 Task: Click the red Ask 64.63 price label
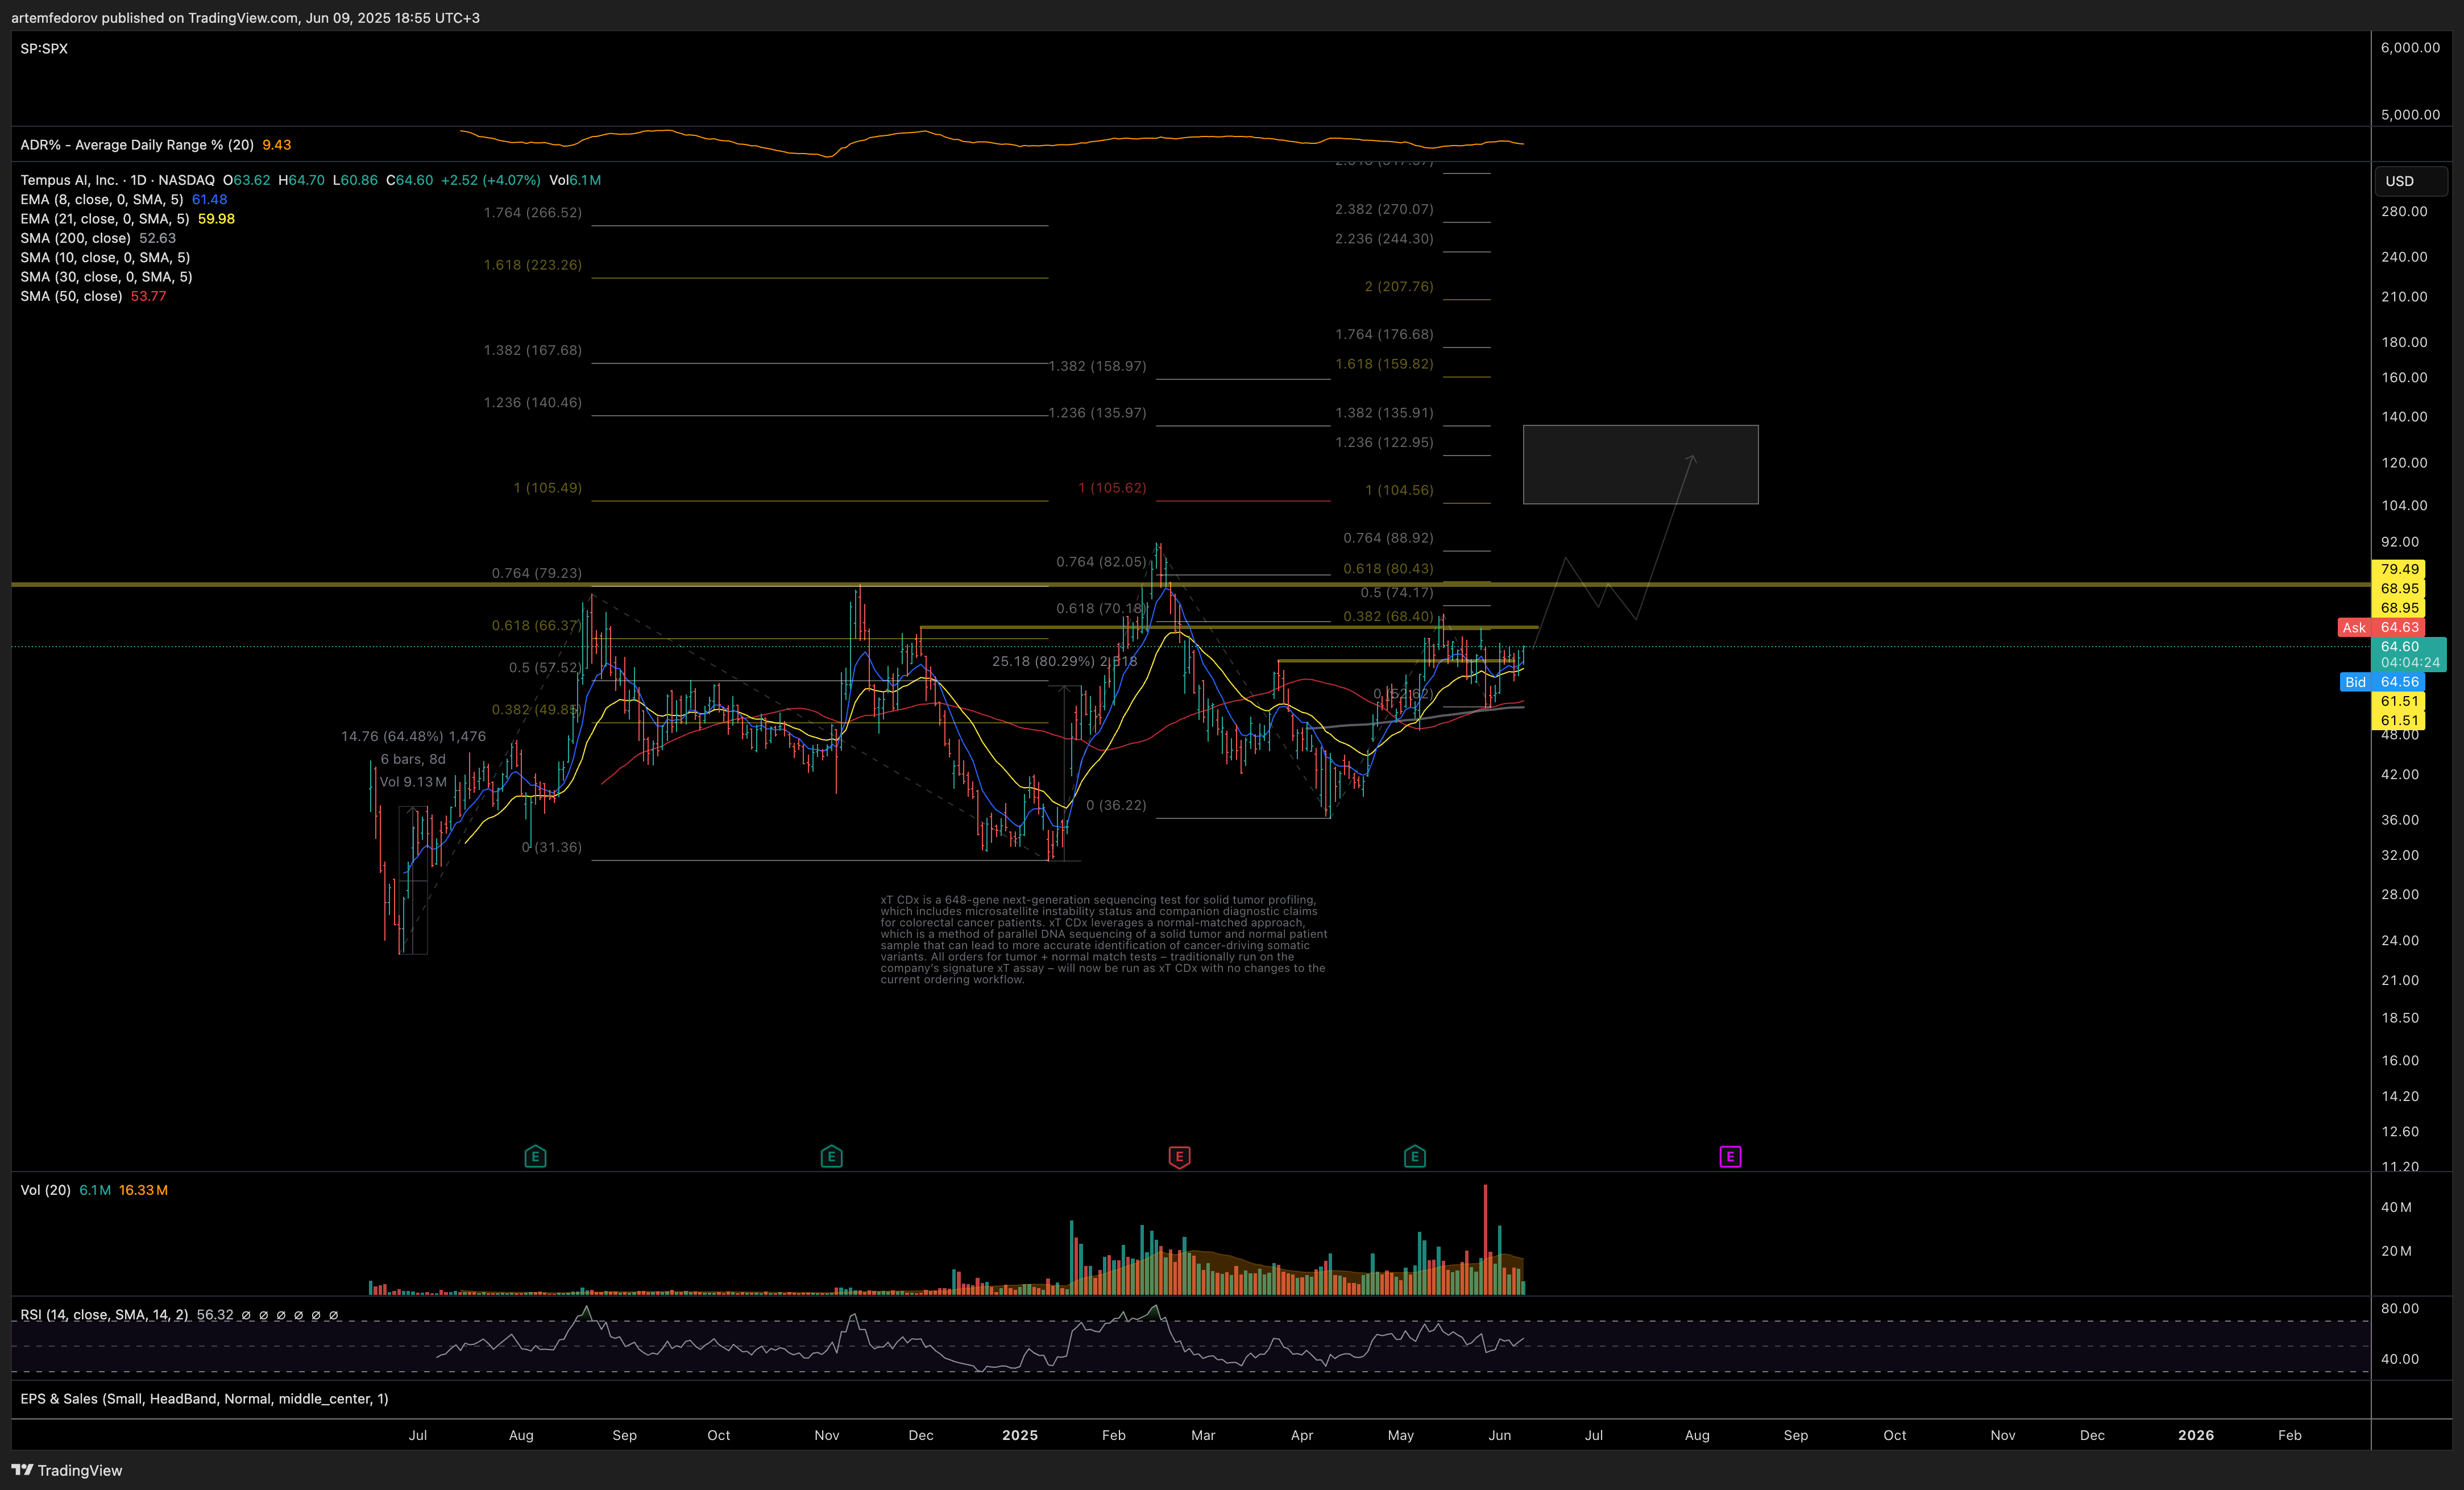(2381, 628)
